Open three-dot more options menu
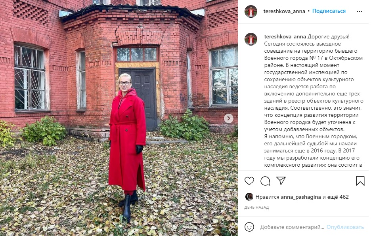Image resolution: width=373 pixels, height=236 pixels. click(360, 11)
